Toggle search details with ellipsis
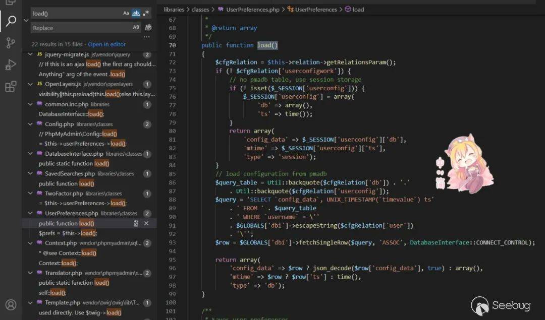This screenshot has width=545, height=320. pos(146,37)
